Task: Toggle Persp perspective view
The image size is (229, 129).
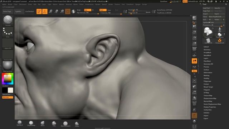Action: [x=194, y=49]
